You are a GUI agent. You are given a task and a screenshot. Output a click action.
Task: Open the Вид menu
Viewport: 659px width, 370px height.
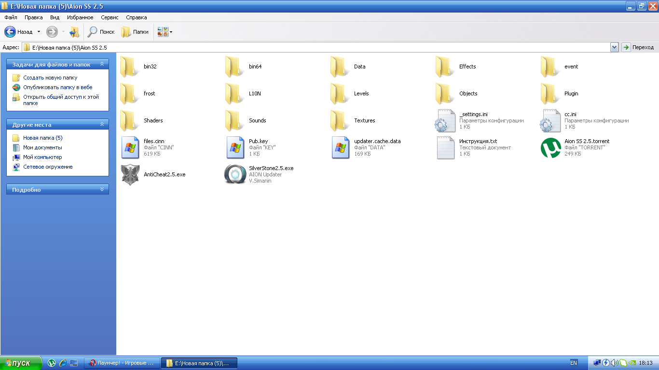point(55,17)
